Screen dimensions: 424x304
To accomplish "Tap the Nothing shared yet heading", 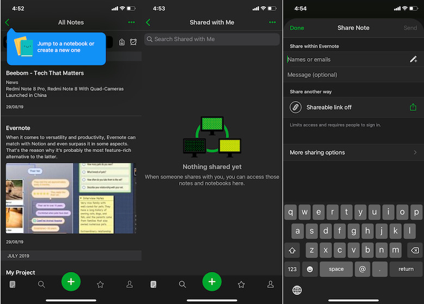I will (212, 167).
